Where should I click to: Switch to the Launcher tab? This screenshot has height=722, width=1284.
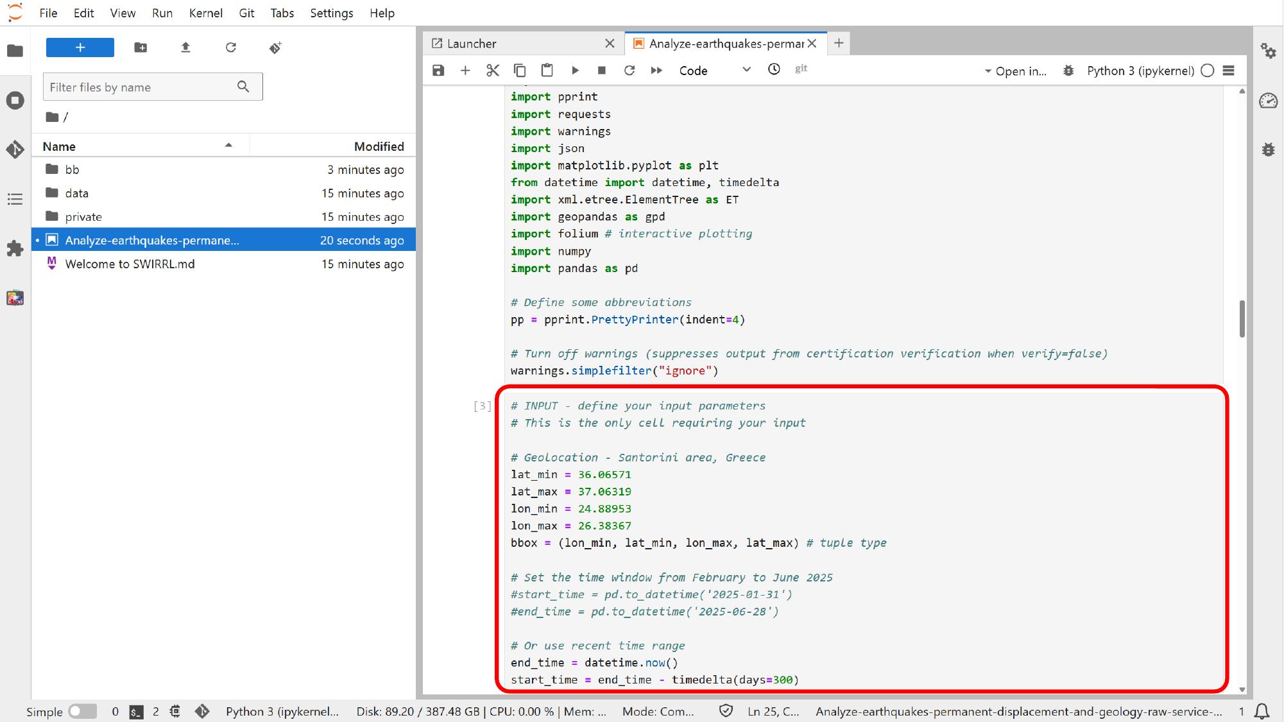(x=472, y=44)
